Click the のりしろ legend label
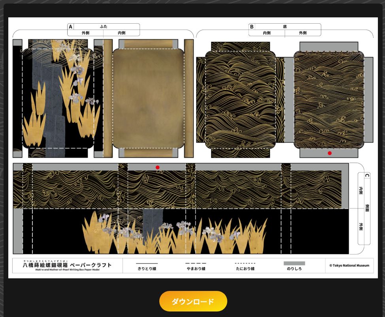385x317 pixels. pyautogui.click(x=294, y=269)
